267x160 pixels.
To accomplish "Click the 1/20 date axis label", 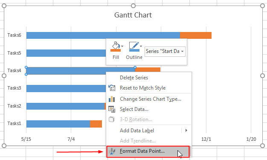I will (x=251, y=139).
